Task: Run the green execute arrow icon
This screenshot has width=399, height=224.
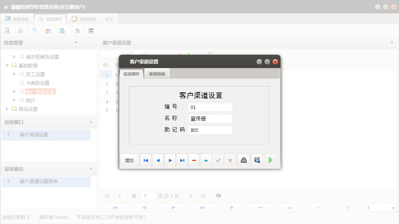Action: (x=270, y=160)
